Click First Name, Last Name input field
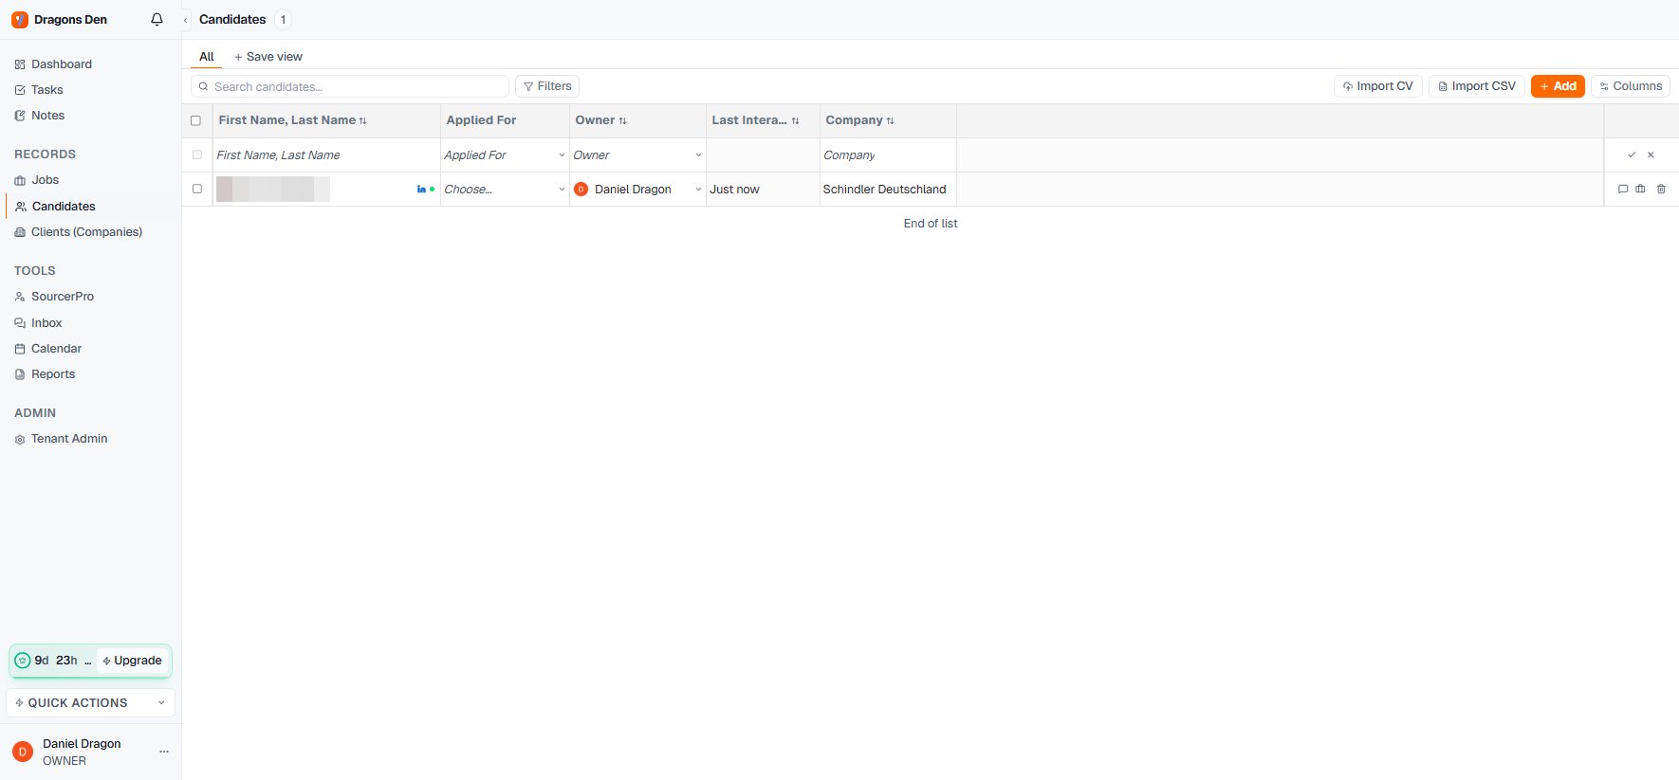 tap(326, 154)
